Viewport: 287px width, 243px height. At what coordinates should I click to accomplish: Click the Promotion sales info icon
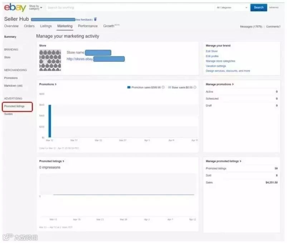(163, 87)
